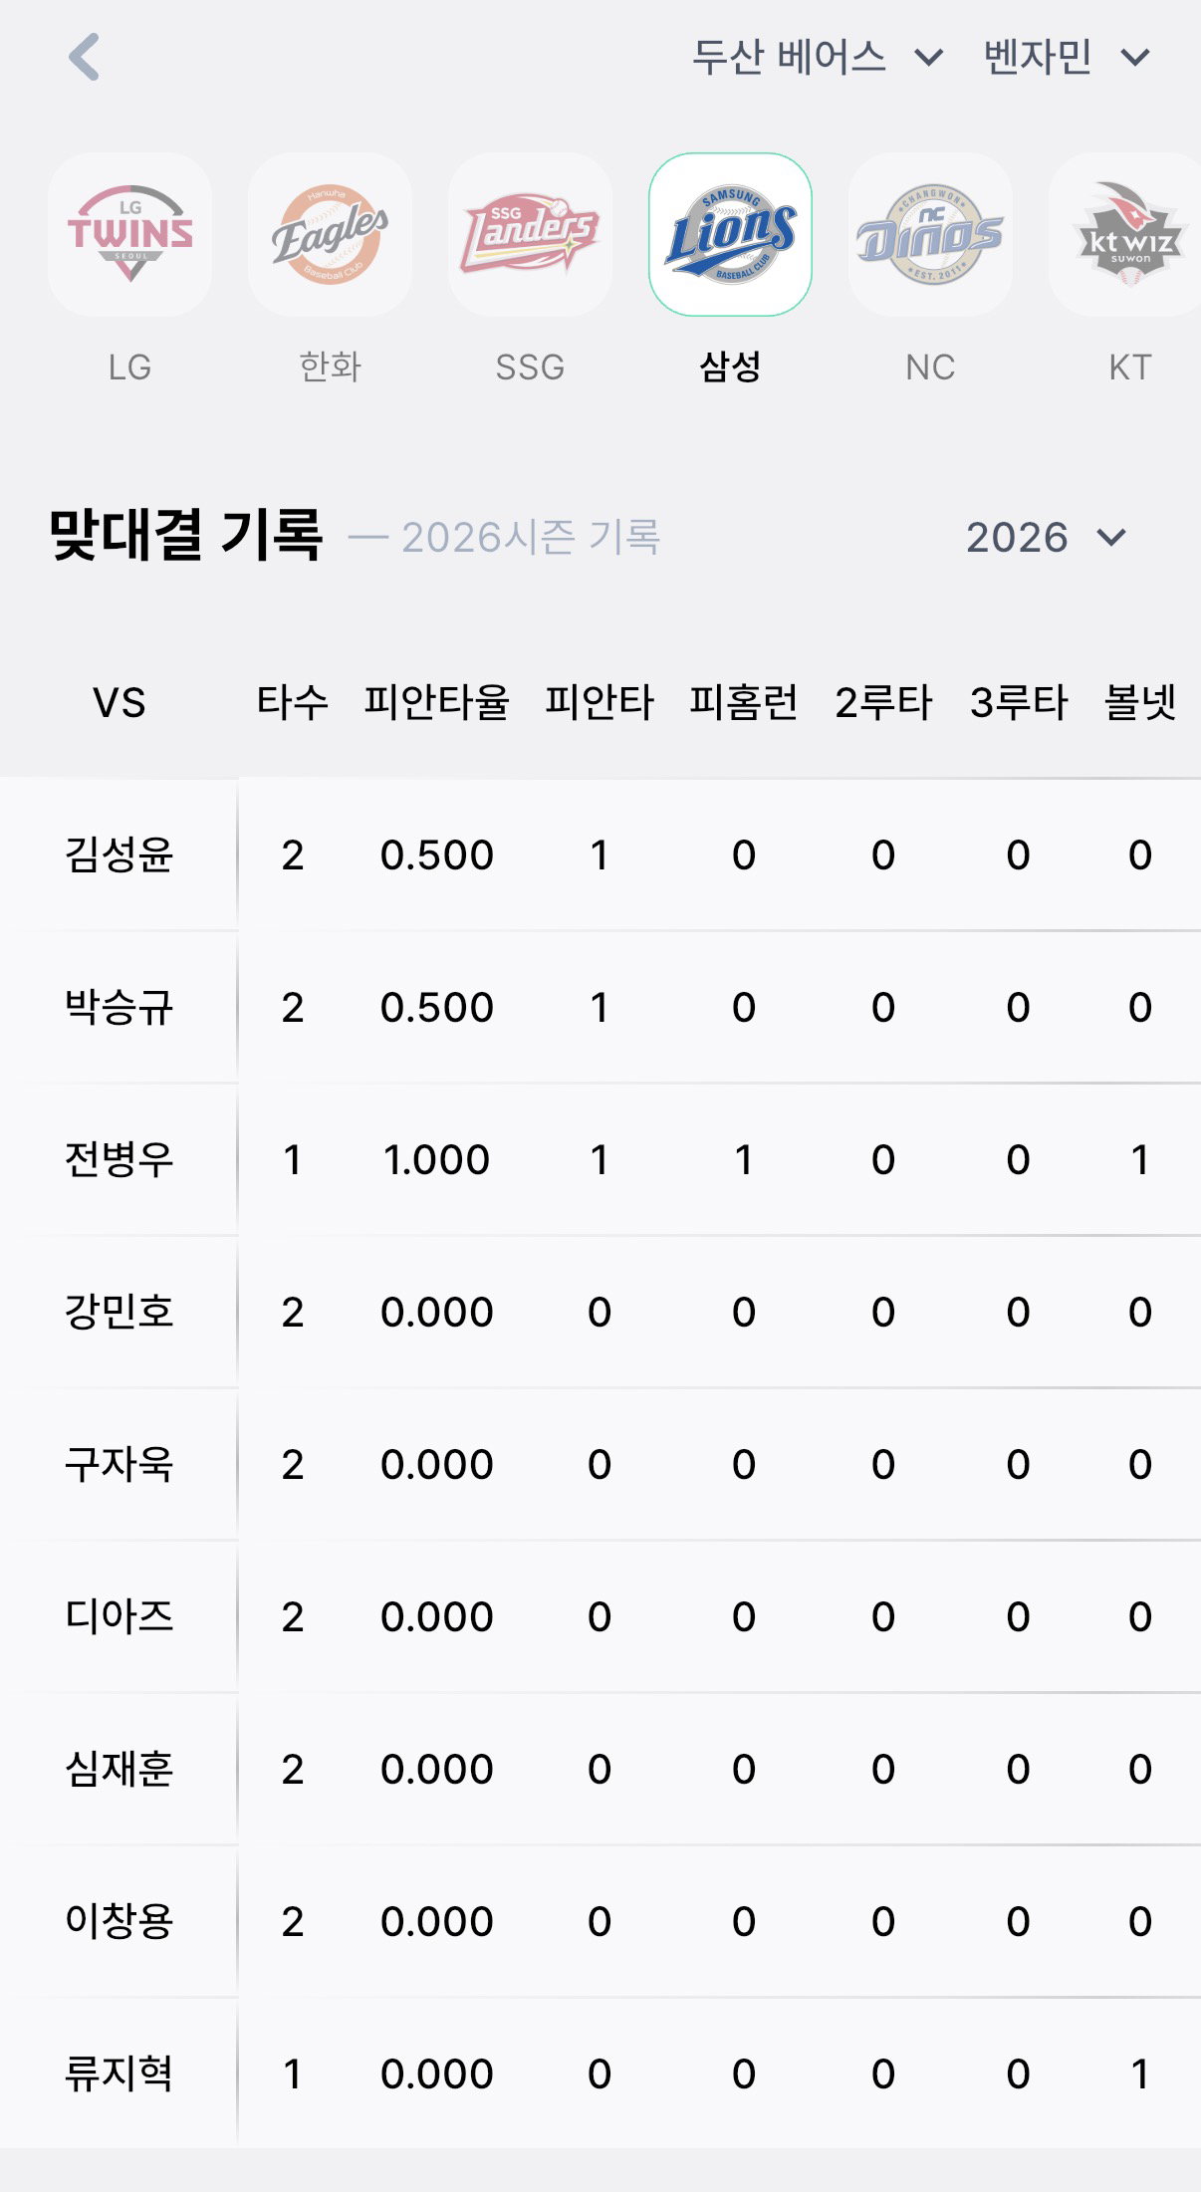Open batter 김성윤 row
This screenshot has height=2192, width=1201.
[x=600, y=855]
